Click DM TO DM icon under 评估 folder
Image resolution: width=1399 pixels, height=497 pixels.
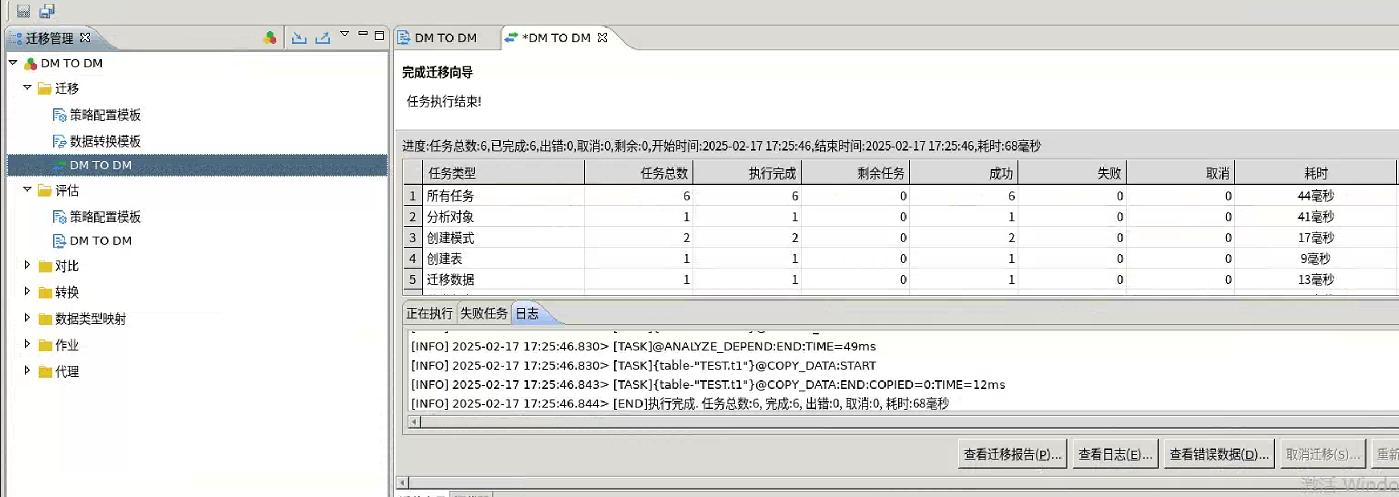tap(59, 240)
